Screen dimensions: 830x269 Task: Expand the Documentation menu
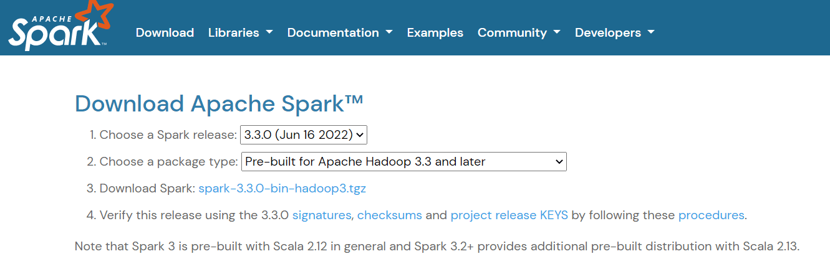339,32
